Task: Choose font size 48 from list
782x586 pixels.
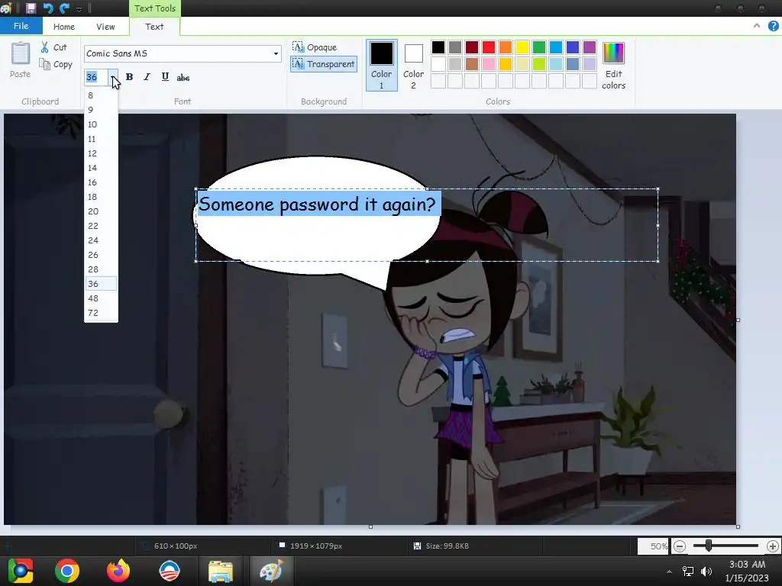Action: coord(101,298)
